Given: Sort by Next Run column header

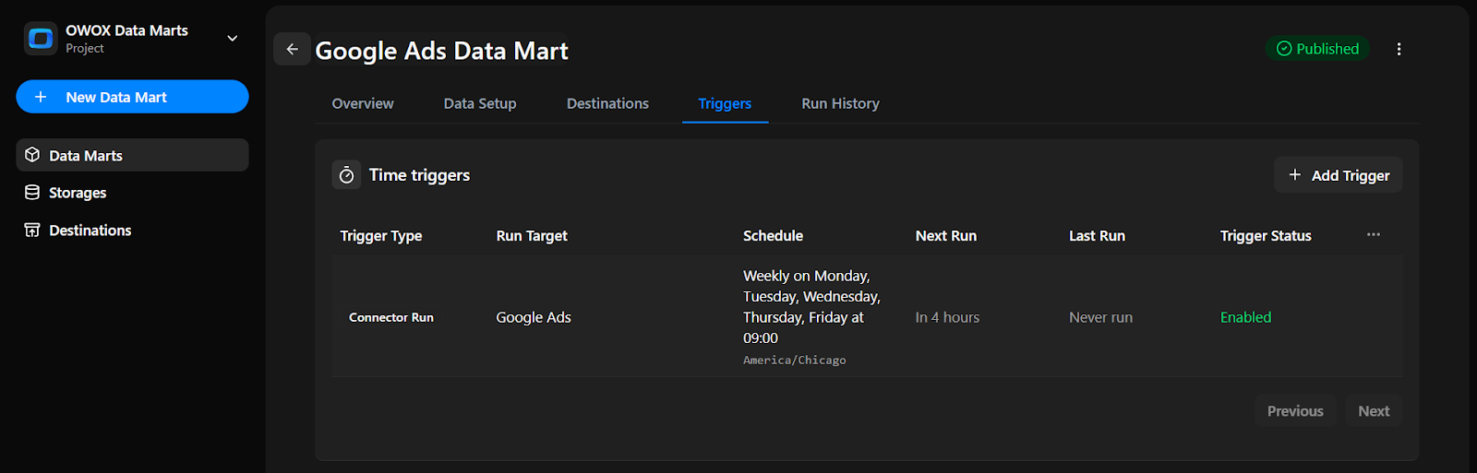Looking at the screenshot, I should pyautogui.click(x=945, y=236).
